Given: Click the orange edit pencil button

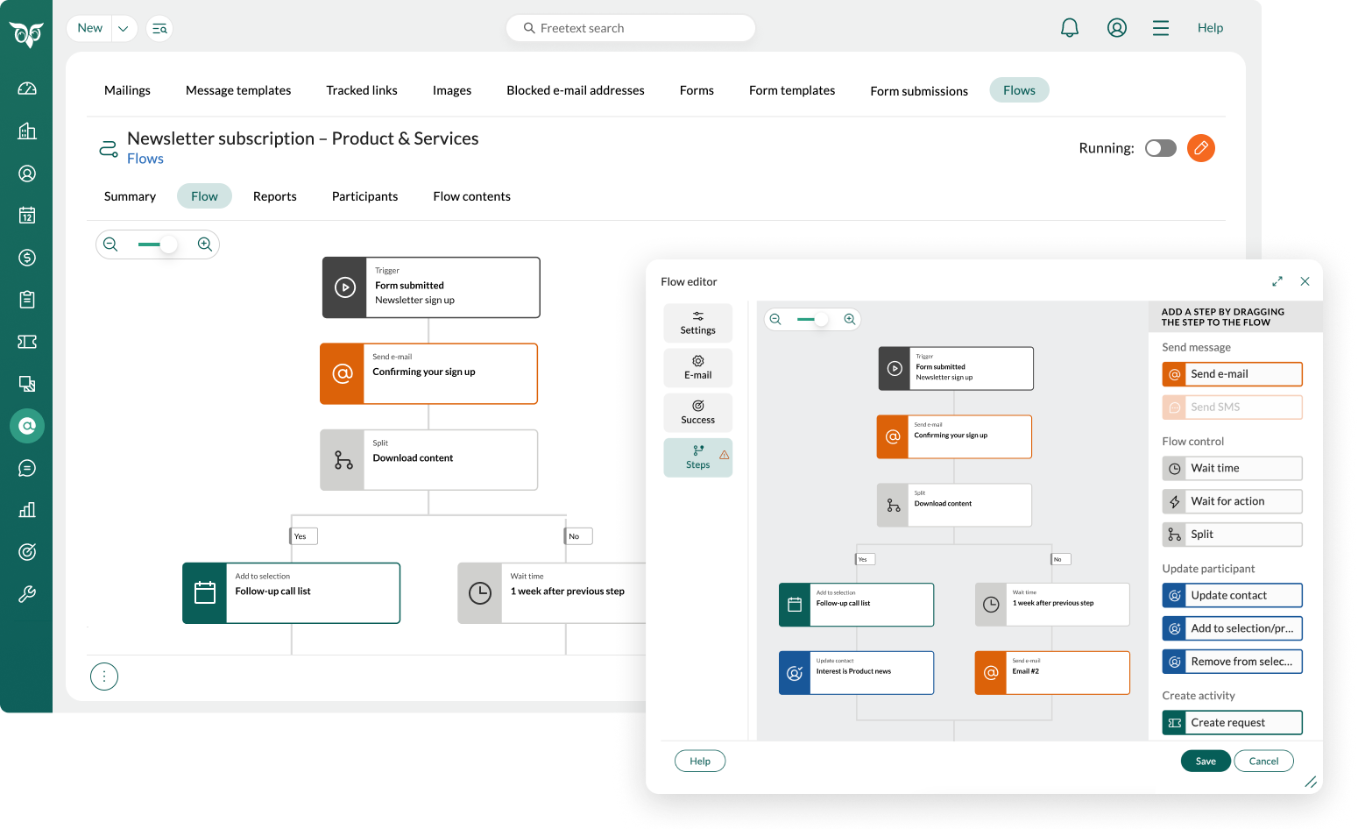Looking at the screenshot, I should click(1200, 148).
